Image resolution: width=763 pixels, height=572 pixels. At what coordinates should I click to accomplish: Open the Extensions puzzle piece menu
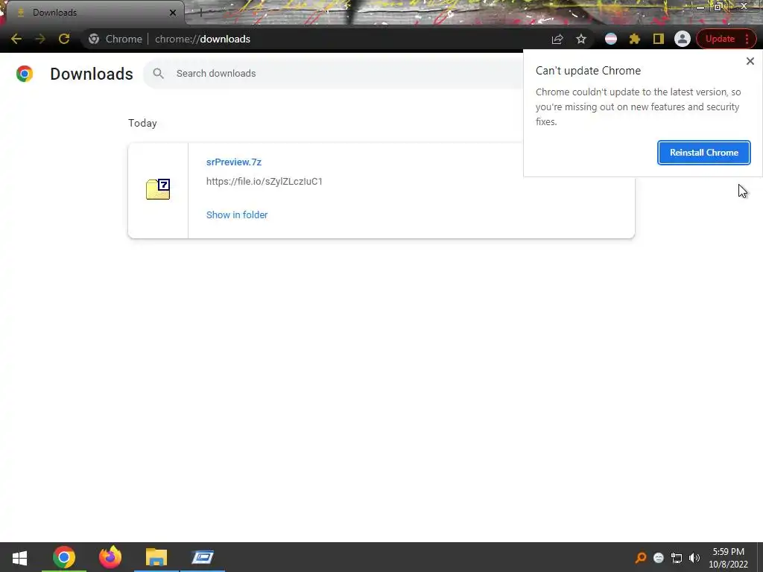coord(635,39)
